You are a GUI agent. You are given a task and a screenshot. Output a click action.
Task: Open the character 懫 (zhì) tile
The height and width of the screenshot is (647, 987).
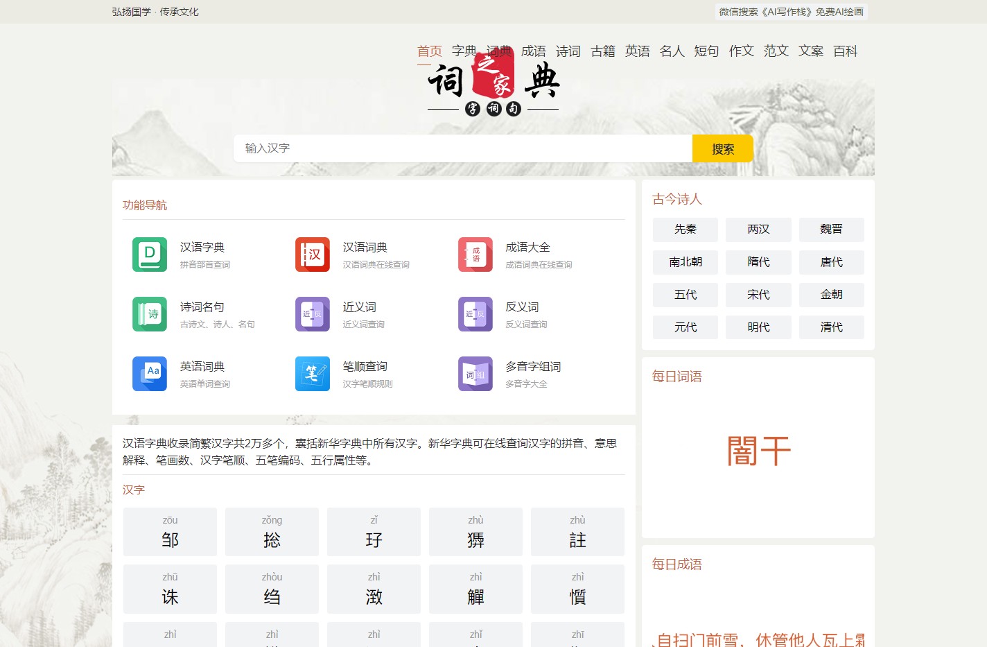pos(577,589)
